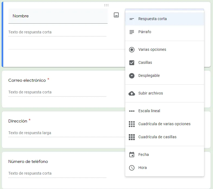The width and height of the screenshot is (213, 189).
Task: Click long answer field under Dirección
Action: (x=67, y=133)
